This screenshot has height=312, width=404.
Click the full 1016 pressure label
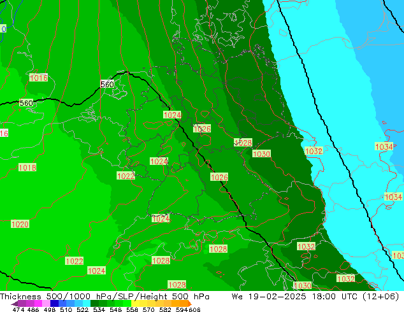(x=38, y=78)
